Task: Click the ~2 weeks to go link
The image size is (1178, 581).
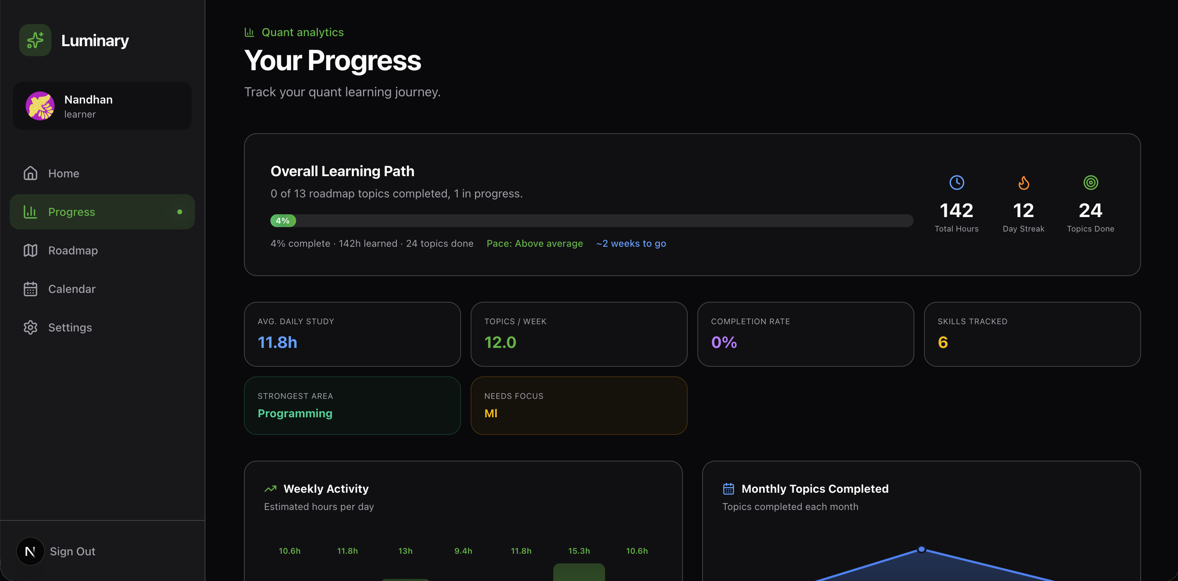Action: tap(631, 244)
